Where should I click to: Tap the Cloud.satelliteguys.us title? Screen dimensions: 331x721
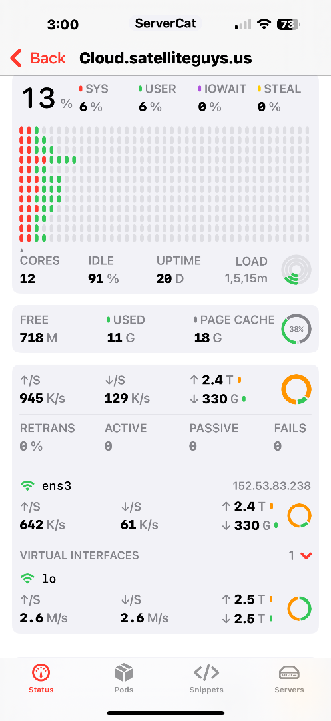165,58
